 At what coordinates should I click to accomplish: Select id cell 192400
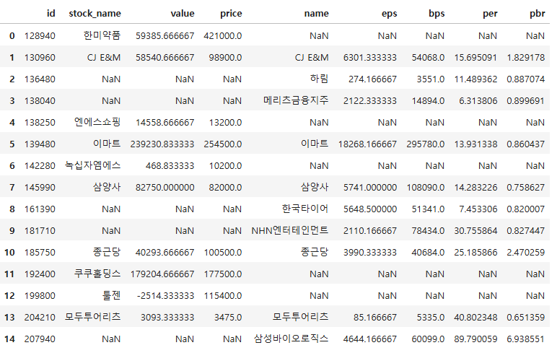click(x=40, y=274)
